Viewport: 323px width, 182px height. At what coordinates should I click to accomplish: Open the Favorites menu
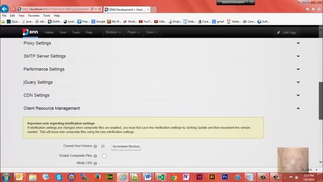click(34, 16)
